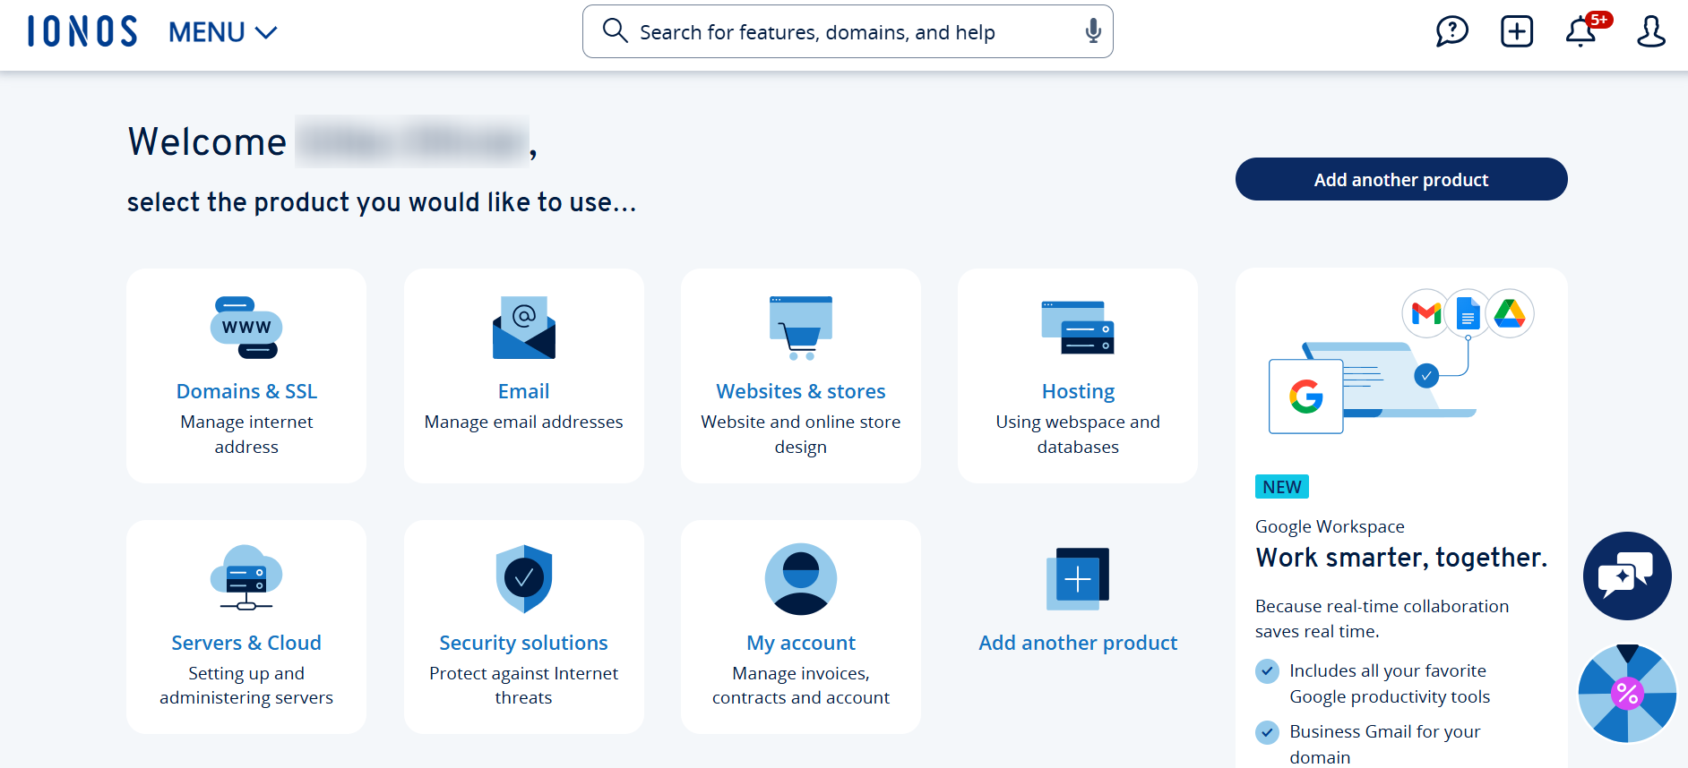The height and width of the screenshot is (768, 1688).
Task: Click the Google Docs icon in banner
Action: point(1468,313)
